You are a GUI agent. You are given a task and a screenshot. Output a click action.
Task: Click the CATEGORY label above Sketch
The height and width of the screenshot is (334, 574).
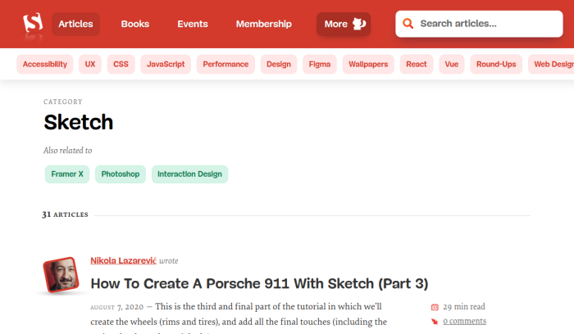63,102
